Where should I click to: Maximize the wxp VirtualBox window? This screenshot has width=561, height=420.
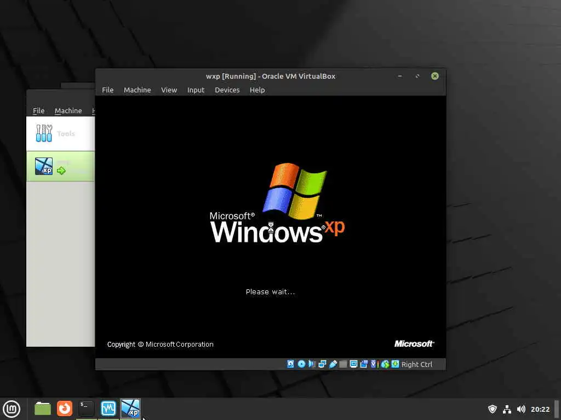(417, 76)
